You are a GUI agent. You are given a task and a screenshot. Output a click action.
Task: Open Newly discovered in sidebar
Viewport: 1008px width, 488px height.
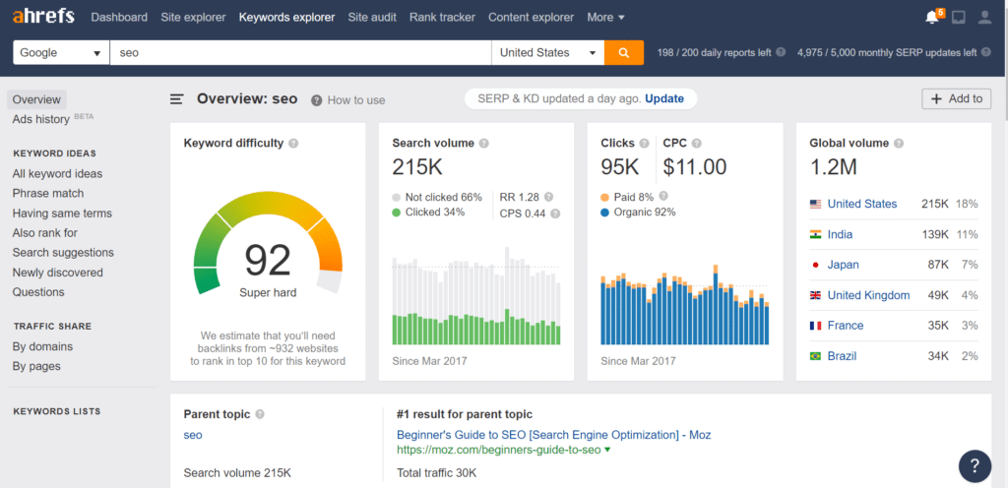[58, 273]
